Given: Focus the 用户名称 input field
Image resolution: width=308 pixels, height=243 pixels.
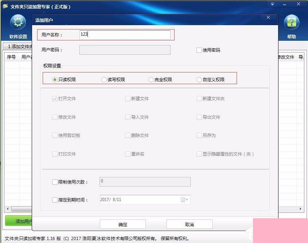Looking at the screenshot, I should (x=125, y=35).
